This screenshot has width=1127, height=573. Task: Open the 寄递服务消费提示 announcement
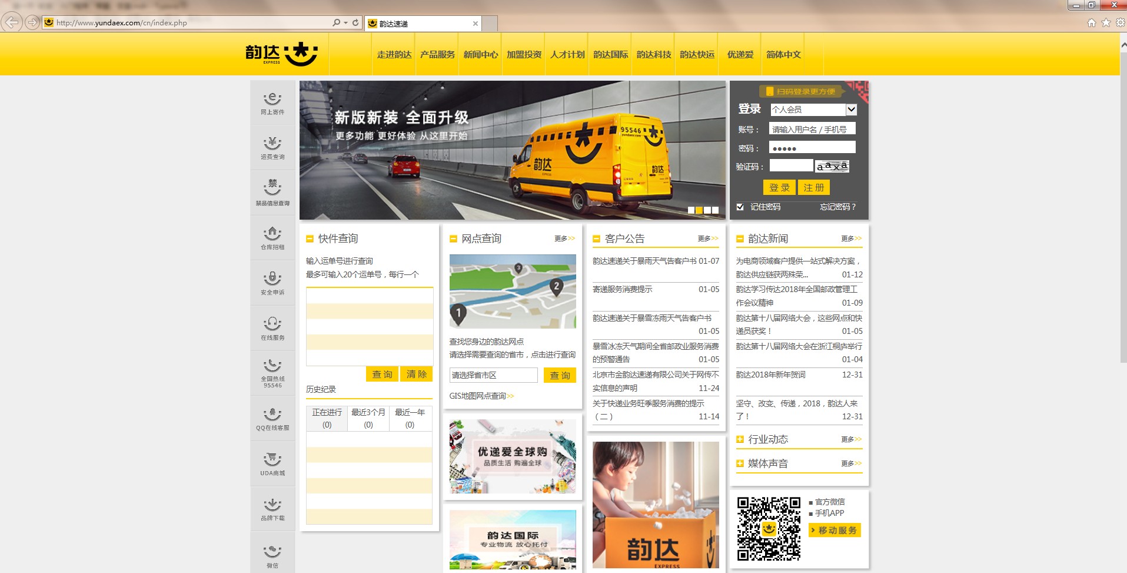coord(622,289)
